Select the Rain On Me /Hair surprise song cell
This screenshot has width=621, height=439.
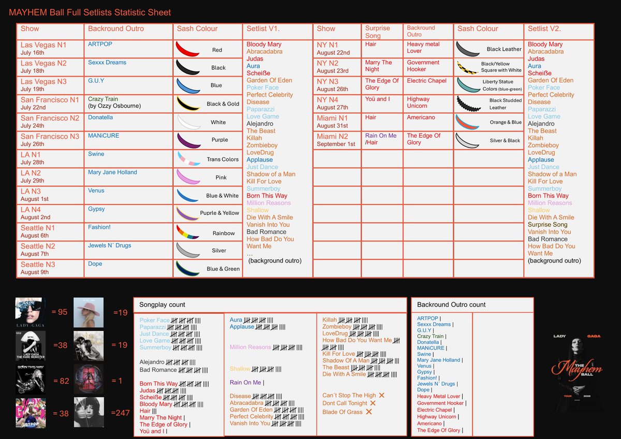[x=381, y=139]
